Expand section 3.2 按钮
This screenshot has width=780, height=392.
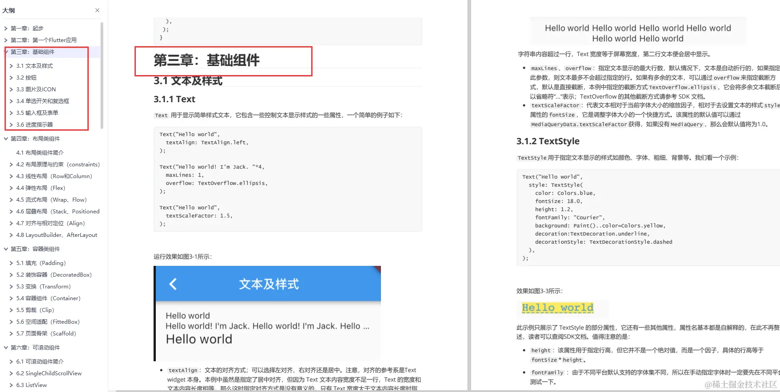pyautogui.click(x=11, y=77)
